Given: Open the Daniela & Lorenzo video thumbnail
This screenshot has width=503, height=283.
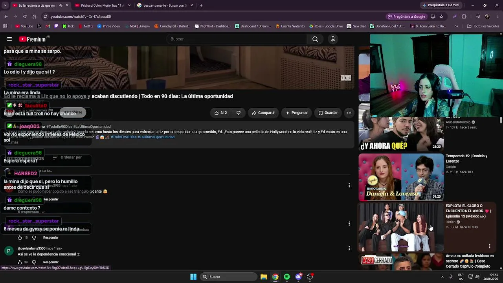Looking at the screenshot, I should coord(401,177).
